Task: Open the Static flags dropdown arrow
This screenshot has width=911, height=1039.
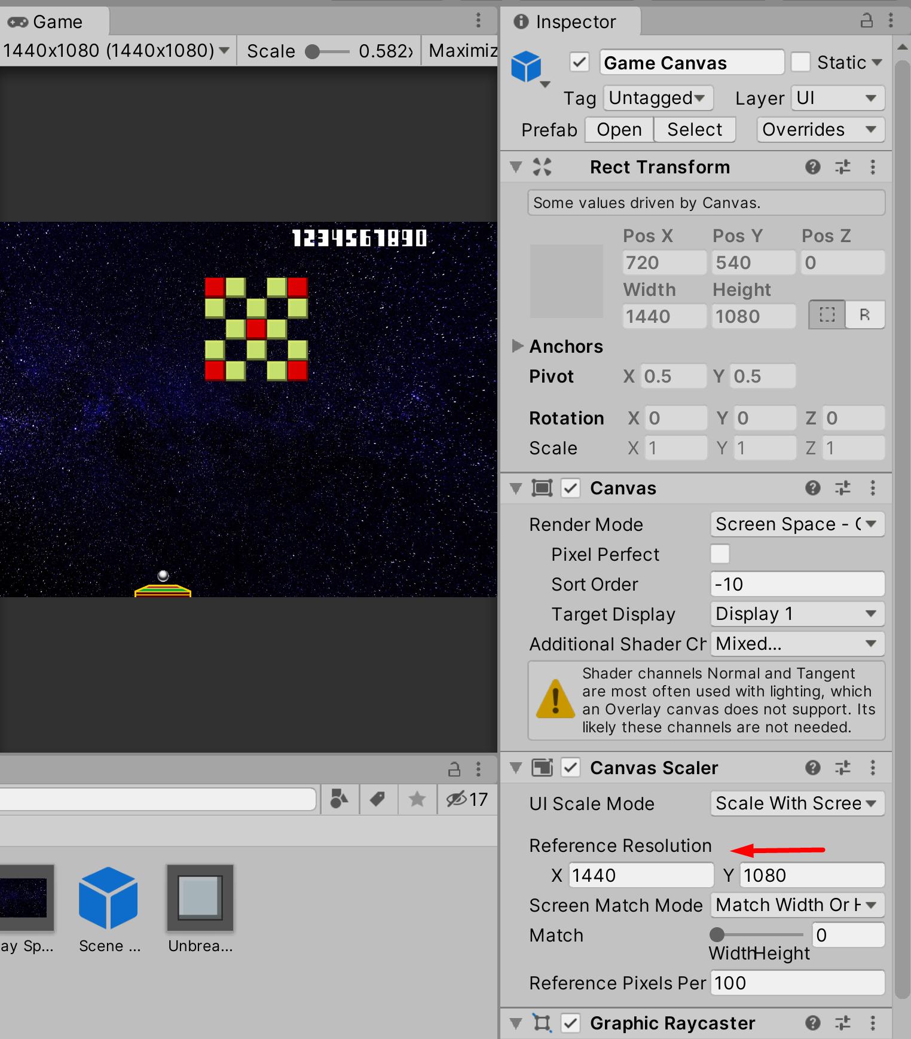Action: [x=877, y=62]
